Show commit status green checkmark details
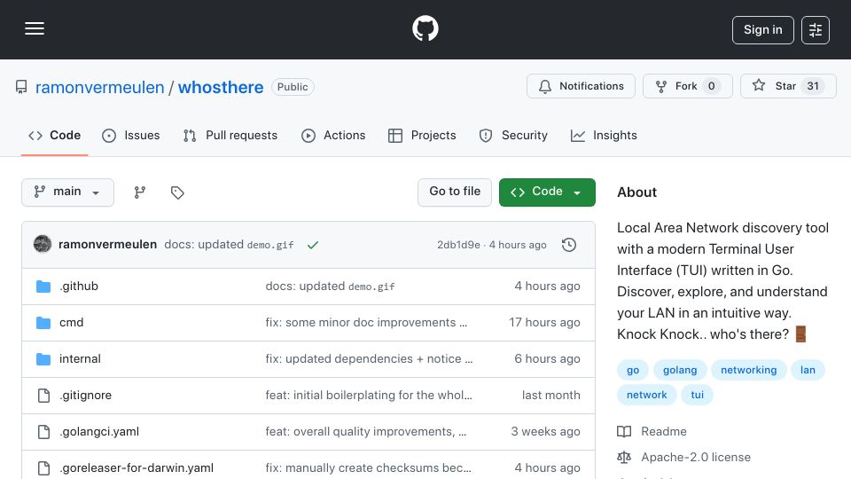This screenshot has height=479, width=851. (x=313, y=245)
